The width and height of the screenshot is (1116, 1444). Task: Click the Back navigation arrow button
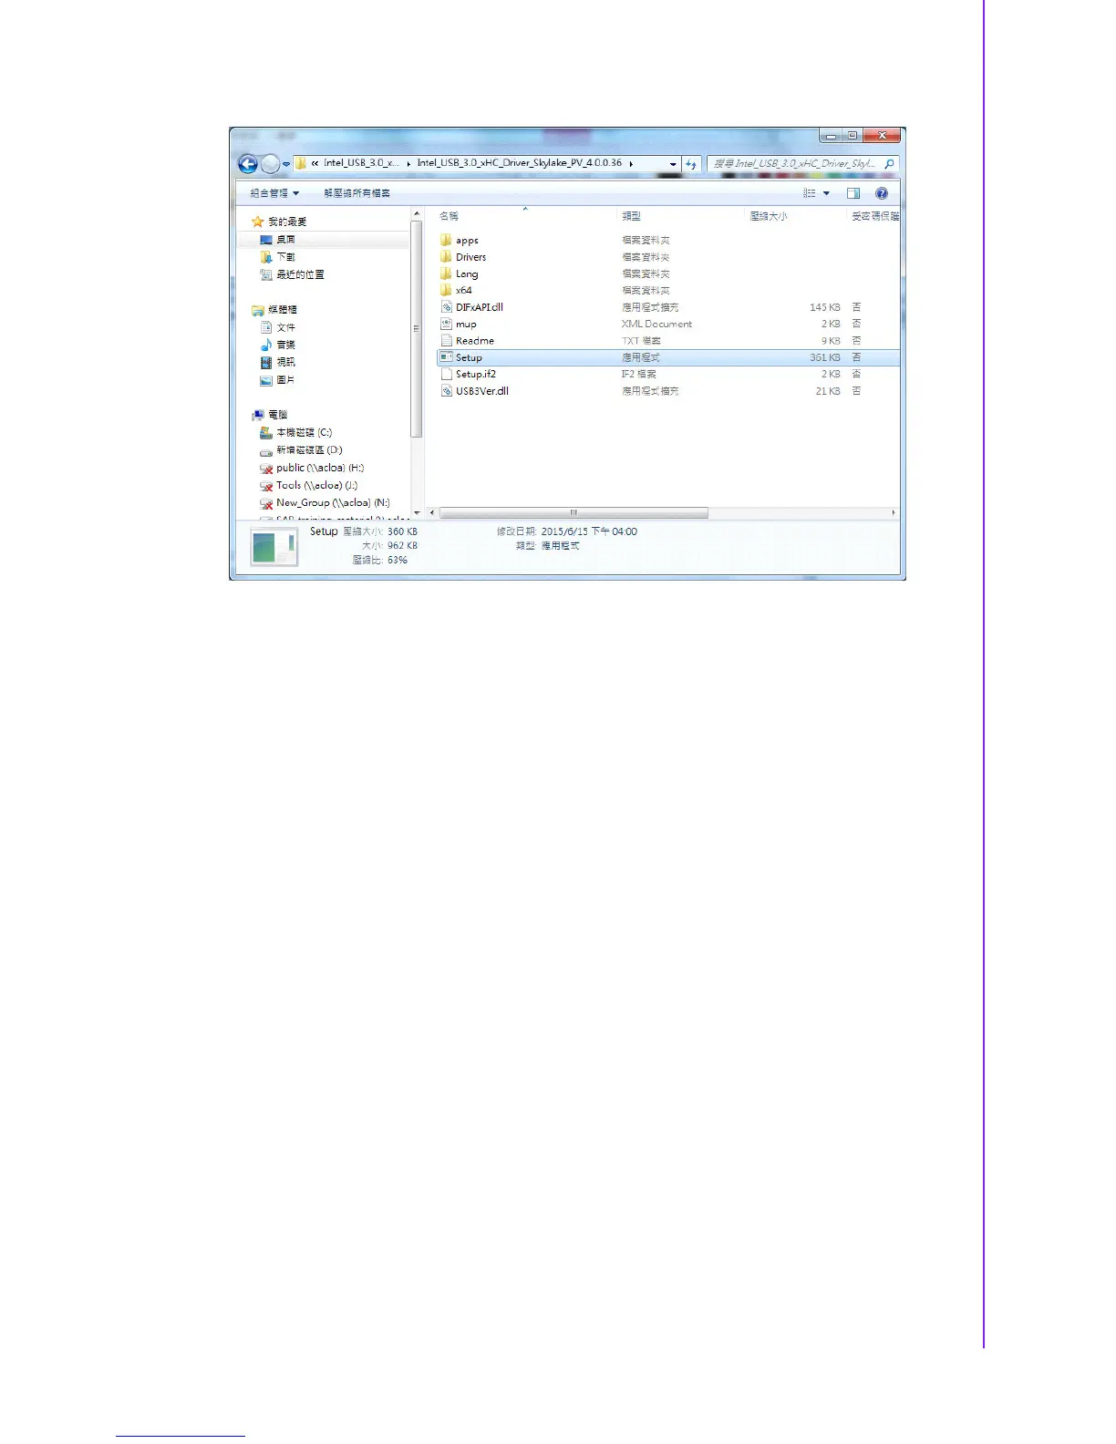tap(247, 164)
